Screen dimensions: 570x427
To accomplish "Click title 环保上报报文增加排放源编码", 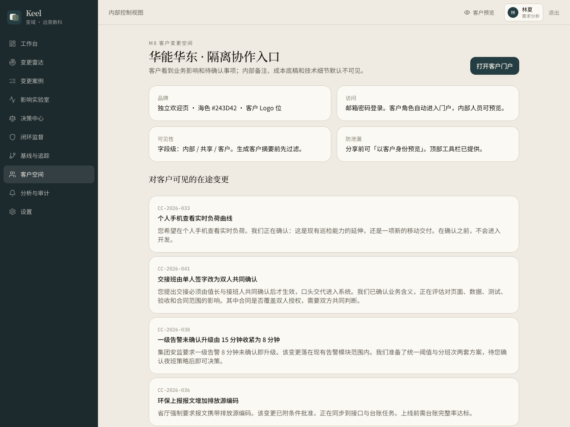I will point(198,401).
